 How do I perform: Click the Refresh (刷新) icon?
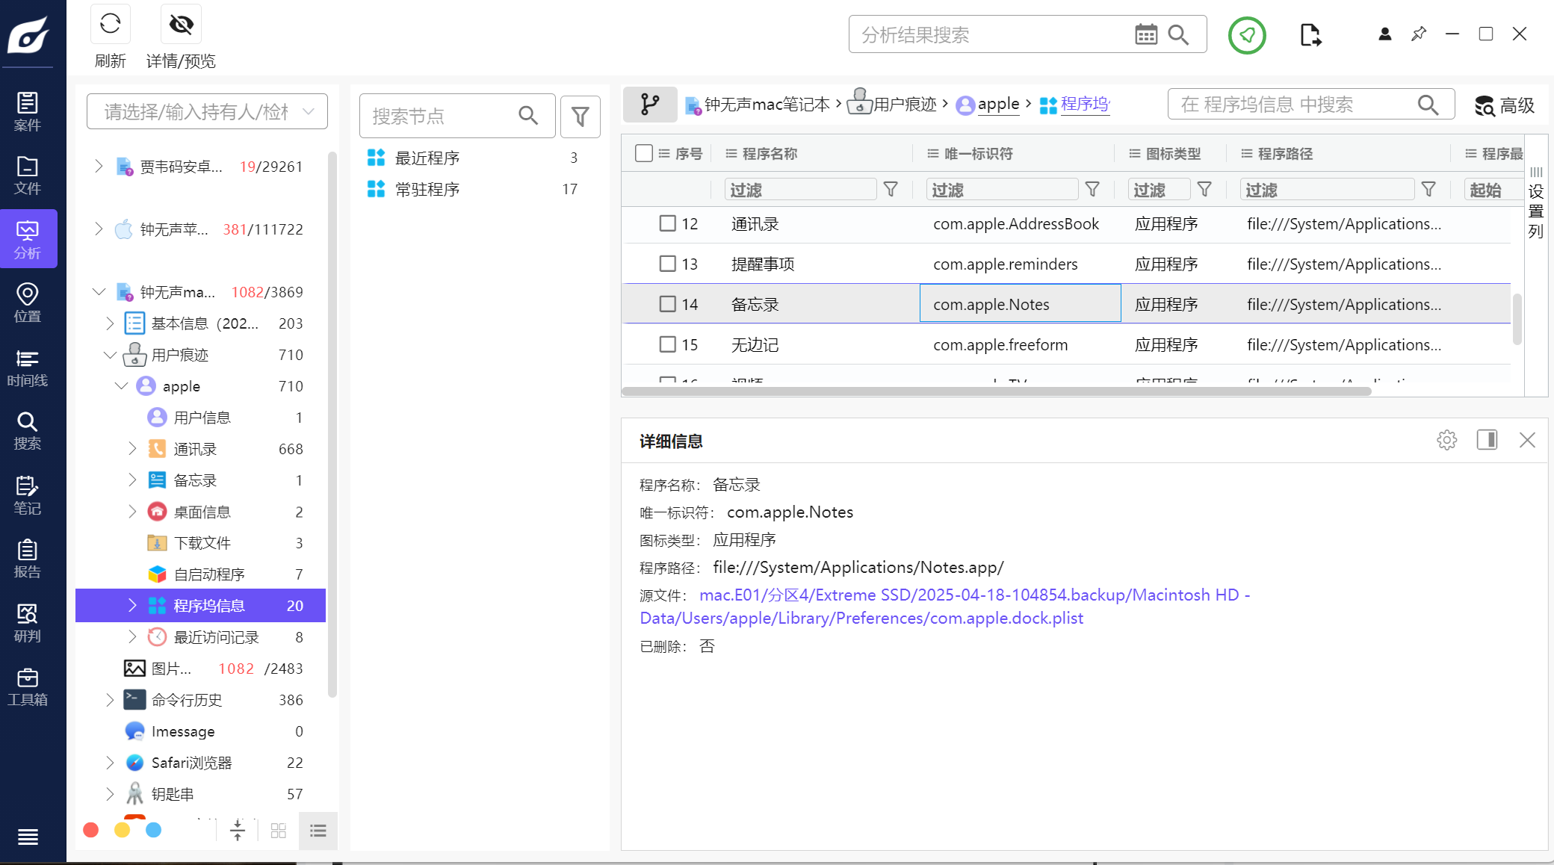tap(110, 25)
